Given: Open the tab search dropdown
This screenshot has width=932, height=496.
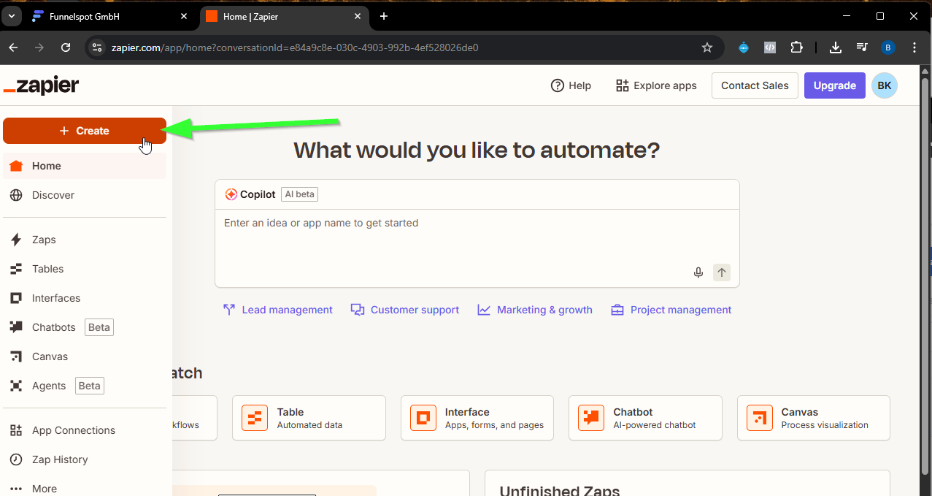Looking at the screenshot, I should (x=12, y=16).
